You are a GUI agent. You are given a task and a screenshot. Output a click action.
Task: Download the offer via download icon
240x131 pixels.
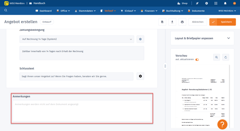tap(172, 22)
